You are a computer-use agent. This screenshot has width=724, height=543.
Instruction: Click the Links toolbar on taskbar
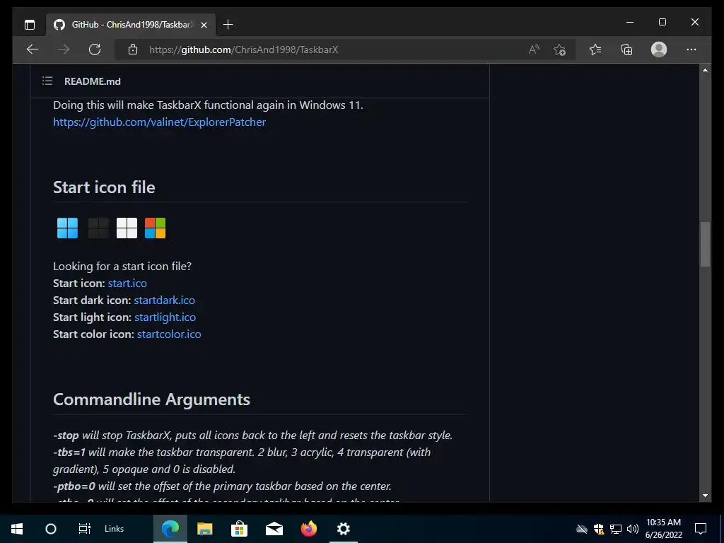coord(114,529)
